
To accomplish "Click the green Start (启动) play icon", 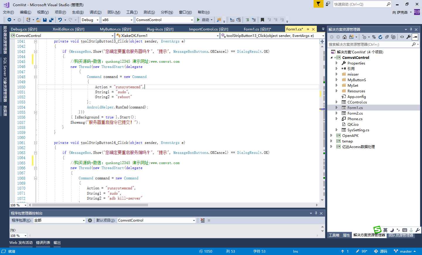I will (198, 20).
